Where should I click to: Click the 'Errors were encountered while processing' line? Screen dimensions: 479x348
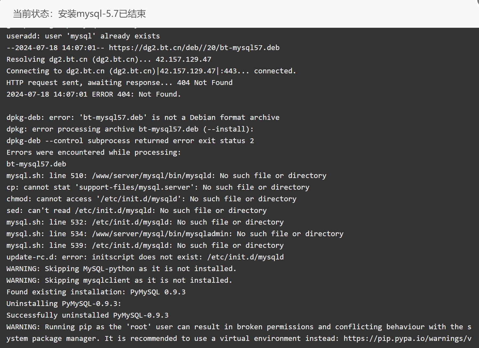pos(93,153)
